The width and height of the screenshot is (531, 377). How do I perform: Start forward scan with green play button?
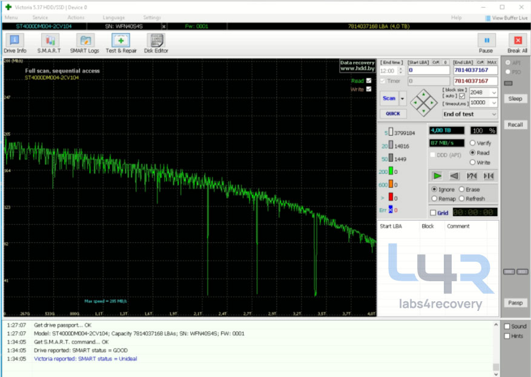click(437, 176)
